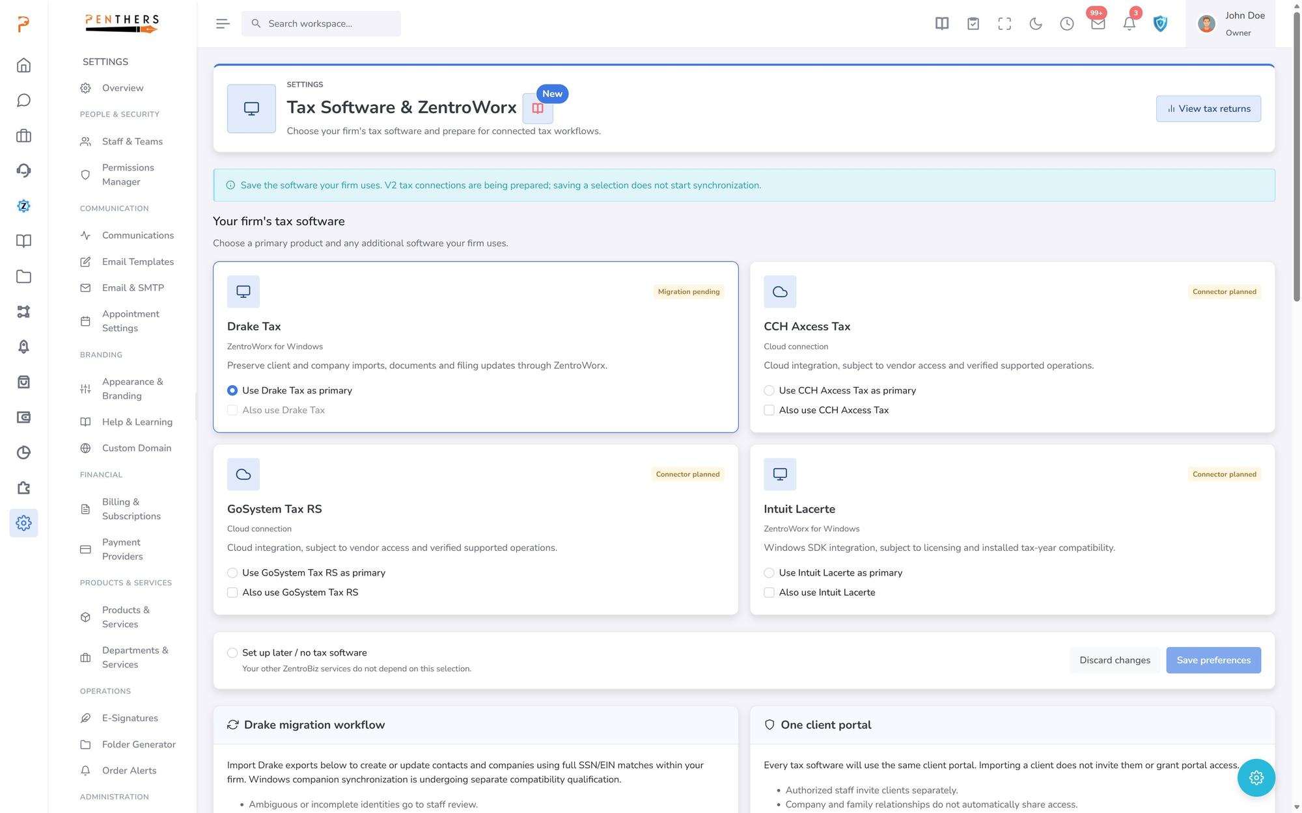The image size is (1302, 813).
Task: Click the Search workspace field
Action: tap(321, 23)
